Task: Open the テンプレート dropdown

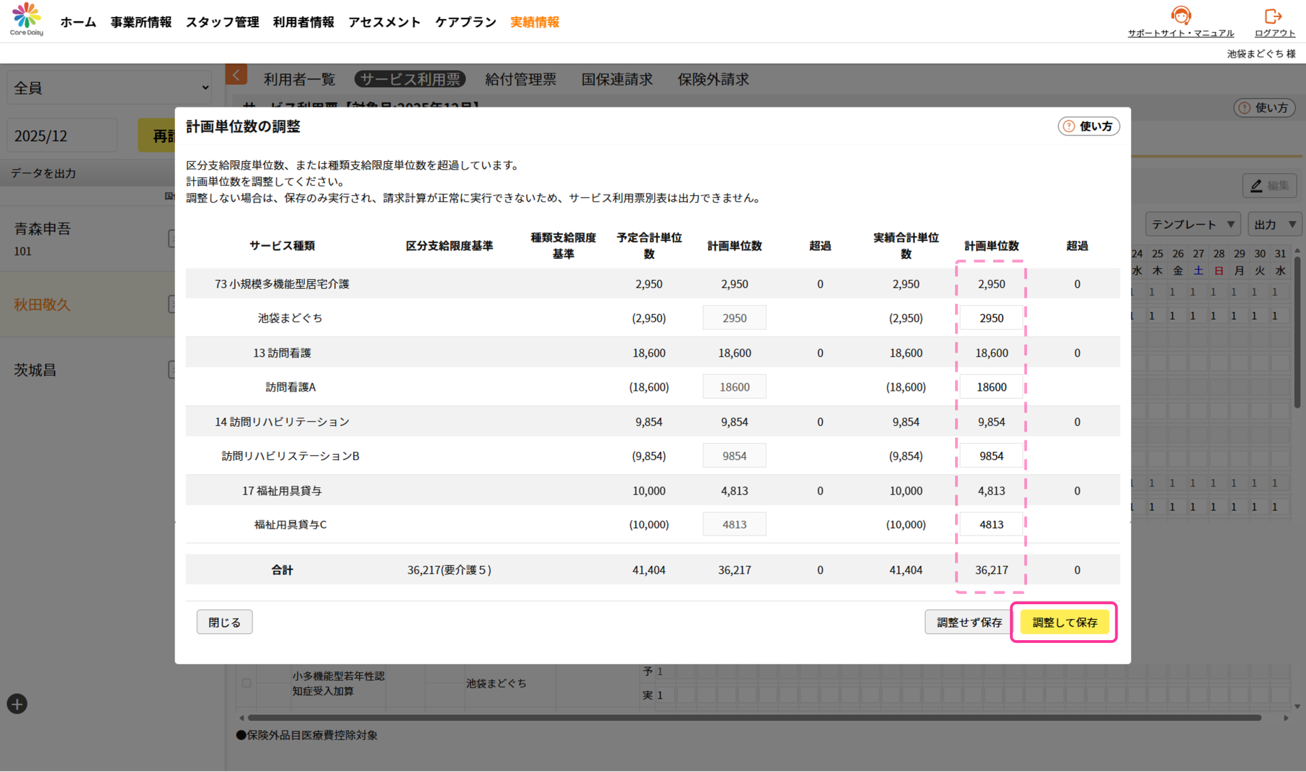Action: coord(1192,224)
